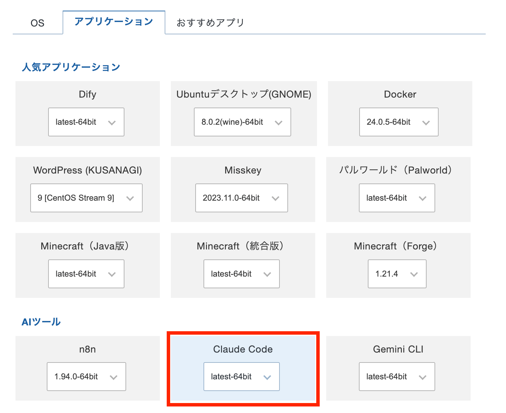
Task: Open Misskey 2023.11.0-64bit dropdown
Action: 242,198
